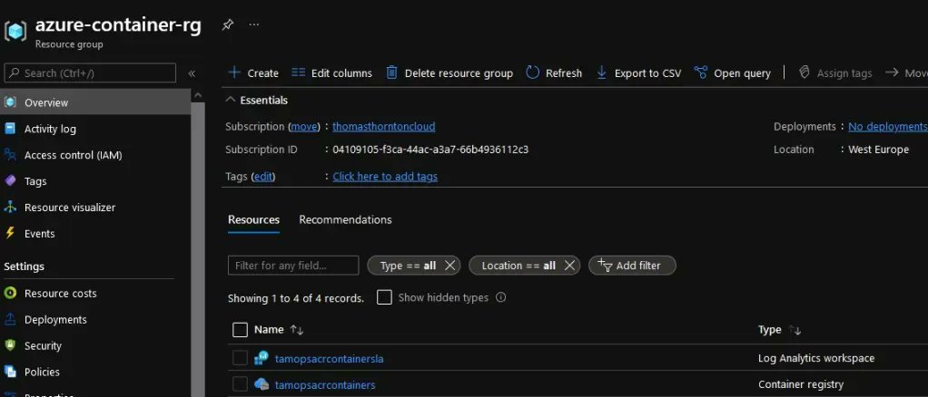
Task: Click the Policies icon
Action: click(x=10, y=372)
